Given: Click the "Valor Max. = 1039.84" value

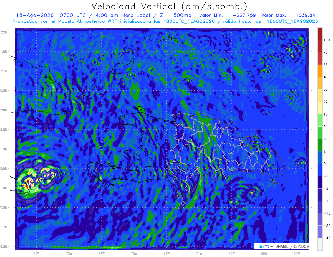Looking at the screenshot, I should click(288, 15).
